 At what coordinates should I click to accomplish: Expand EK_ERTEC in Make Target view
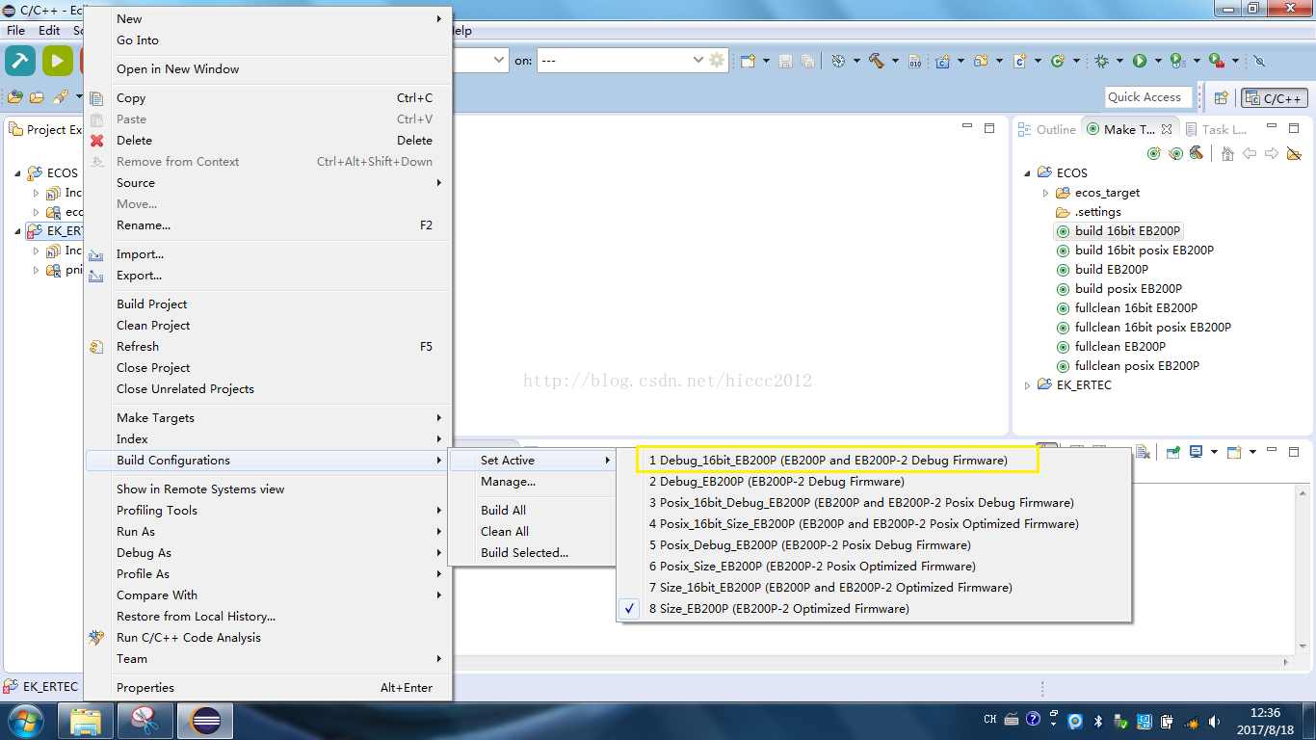pos(1027,384)
